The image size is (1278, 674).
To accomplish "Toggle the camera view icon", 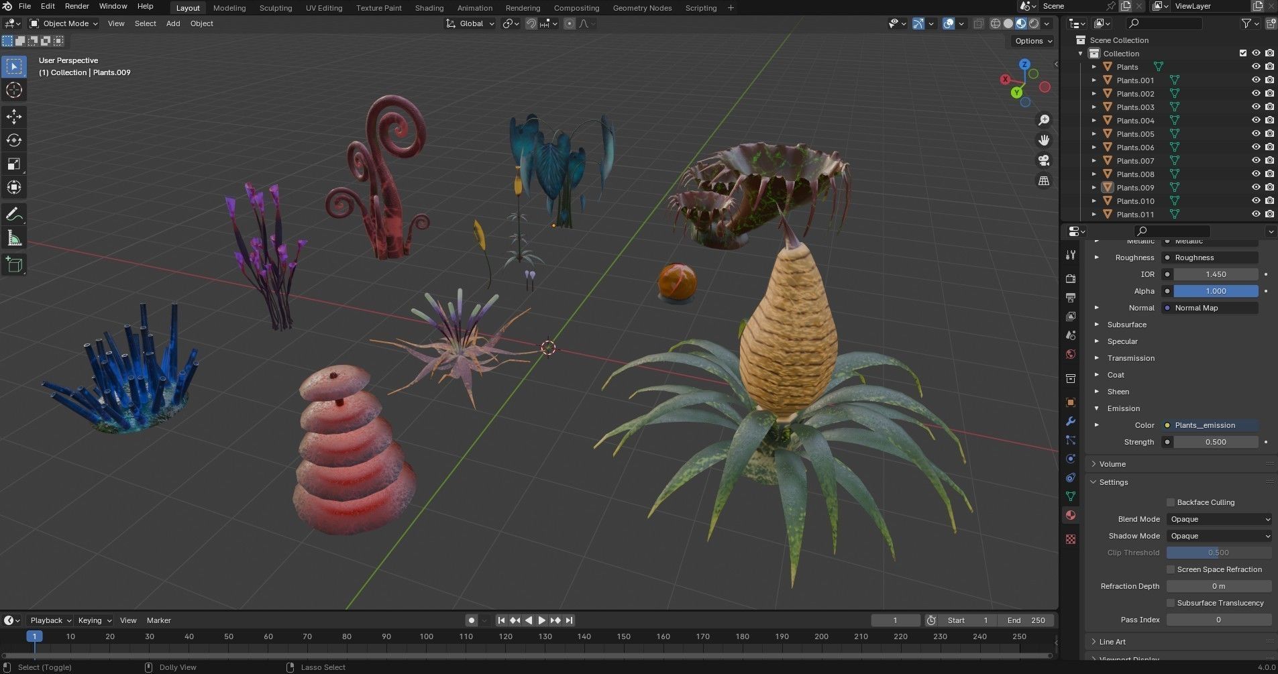I will (x=1044, y=160).
